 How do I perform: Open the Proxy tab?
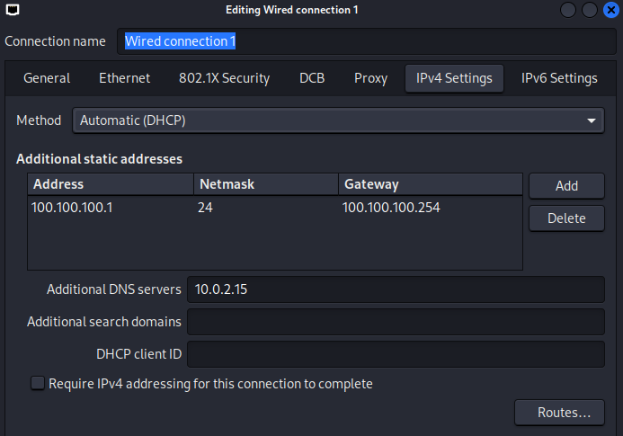pyautogui.click(x=370, y=78)
